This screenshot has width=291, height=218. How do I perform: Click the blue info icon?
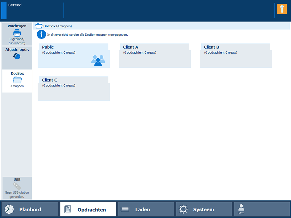[x=41, y=34]
